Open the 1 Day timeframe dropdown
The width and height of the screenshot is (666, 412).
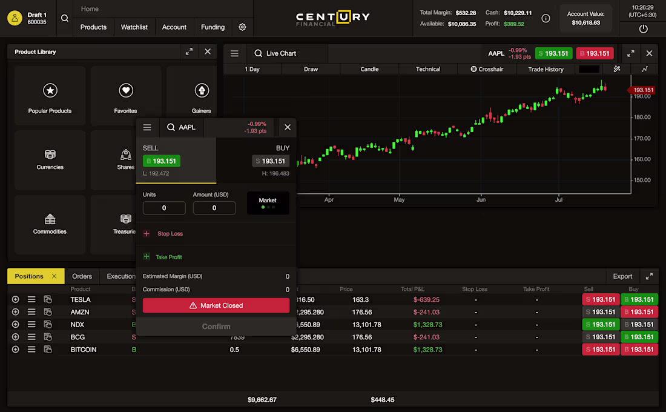[252, 69]
